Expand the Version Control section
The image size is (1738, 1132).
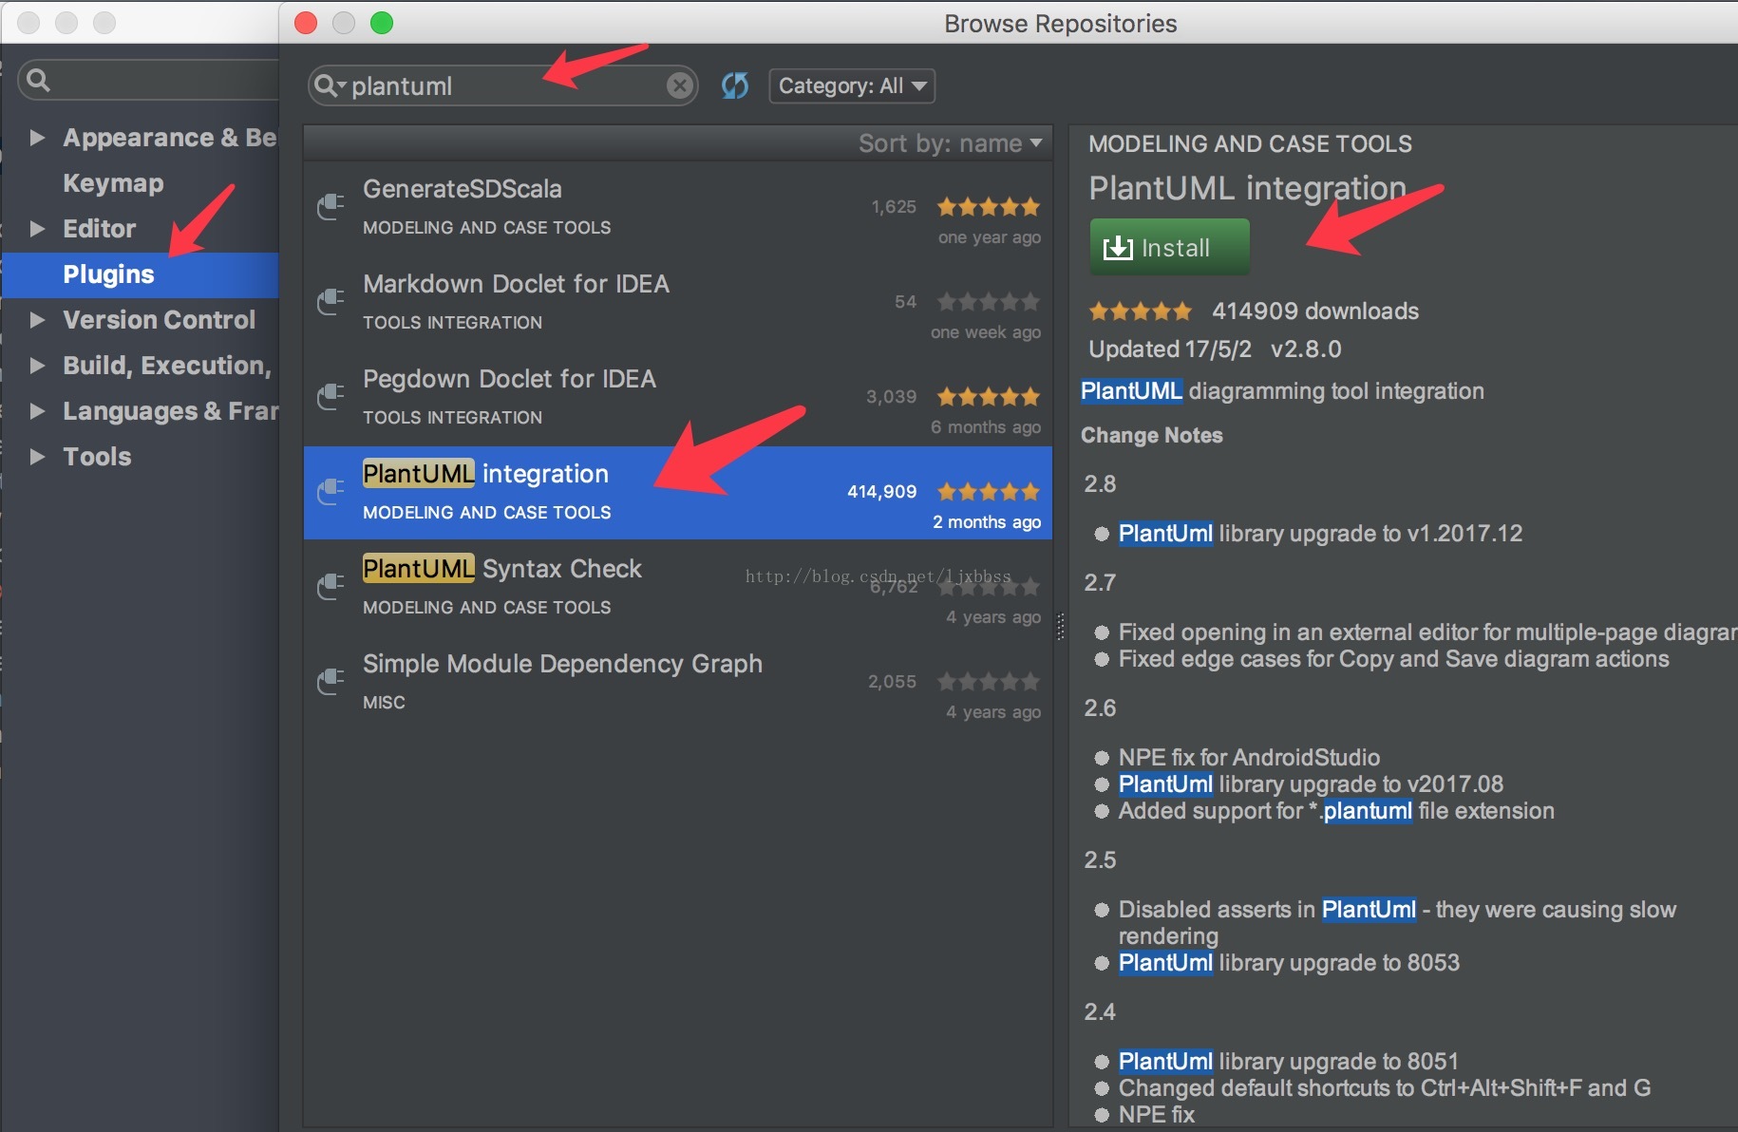tap(37, 320)
